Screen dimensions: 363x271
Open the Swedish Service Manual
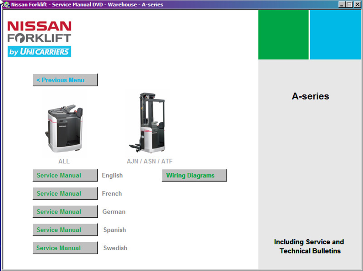[65, 248]
